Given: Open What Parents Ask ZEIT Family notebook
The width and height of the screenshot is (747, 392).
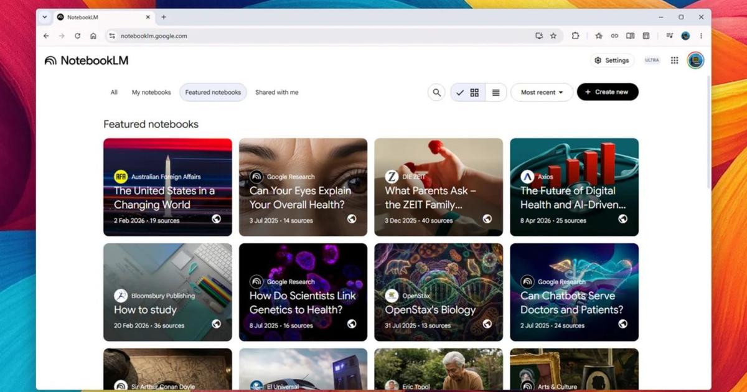Looking at the screenshot, I should (x=438, y=187).
